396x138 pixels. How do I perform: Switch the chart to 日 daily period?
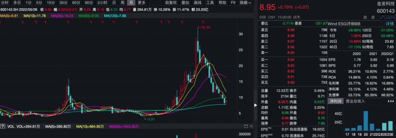pos(114,3)
